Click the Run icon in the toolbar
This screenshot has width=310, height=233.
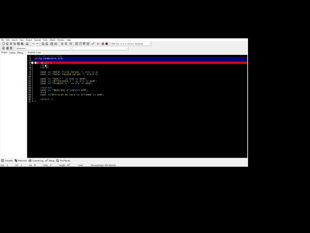tap(80, 44)
